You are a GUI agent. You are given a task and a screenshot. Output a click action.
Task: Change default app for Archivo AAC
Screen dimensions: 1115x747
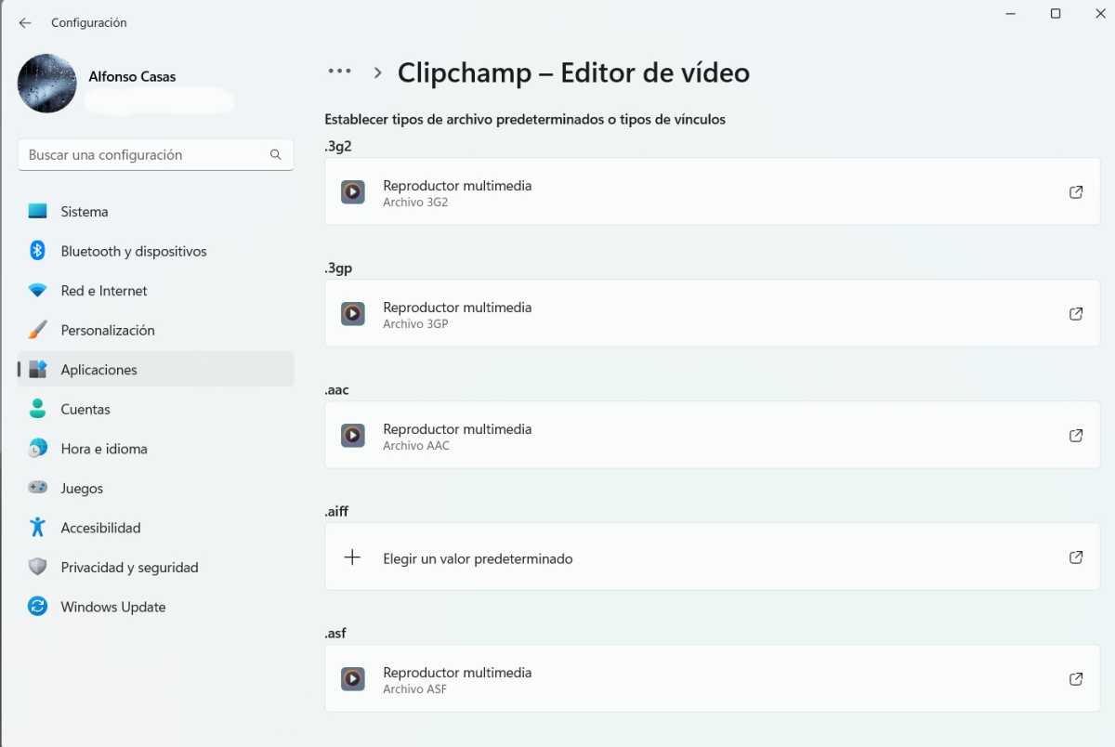coord(713,436)
